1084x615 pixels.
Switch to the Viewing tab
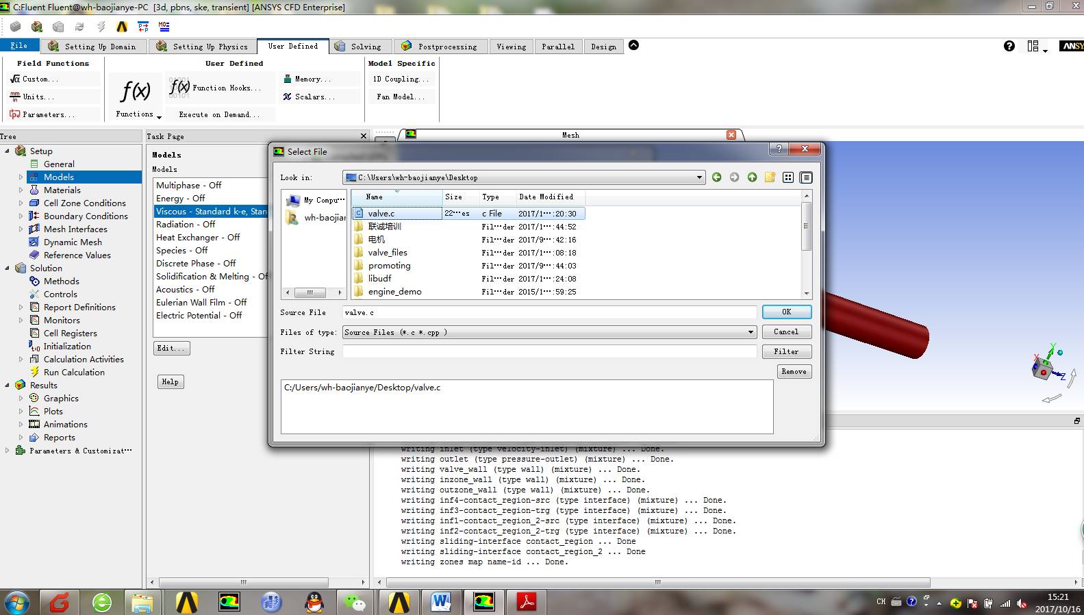512,47
